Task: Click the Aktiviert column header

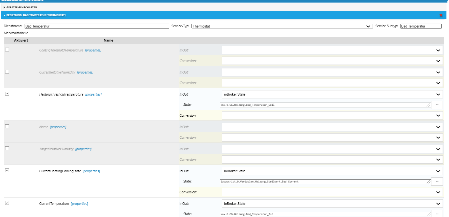Action: pyautogui.click(x=21, y=40)
